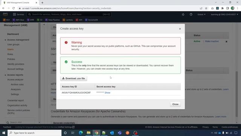
Task: Open Access analyzer Settings in sidebar
Action: [15, 94]
